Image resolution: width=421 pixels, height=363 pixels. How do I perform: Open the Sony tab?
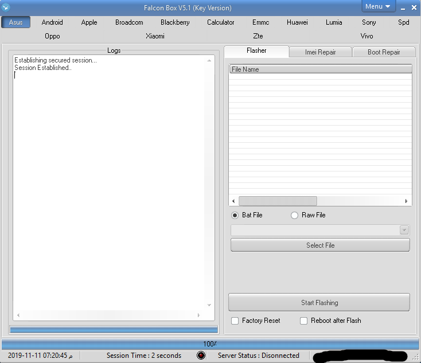pyautogui.click(x=369, y=22)
